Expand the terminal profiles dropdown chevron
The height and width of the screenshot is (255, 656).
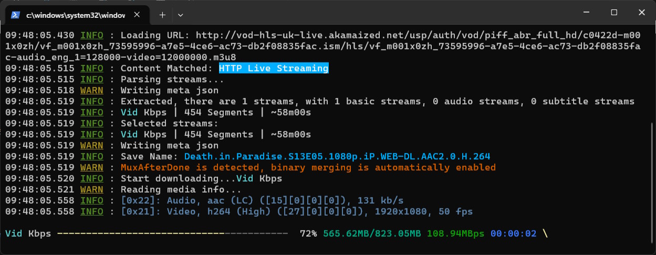click(x=180, y=15)
